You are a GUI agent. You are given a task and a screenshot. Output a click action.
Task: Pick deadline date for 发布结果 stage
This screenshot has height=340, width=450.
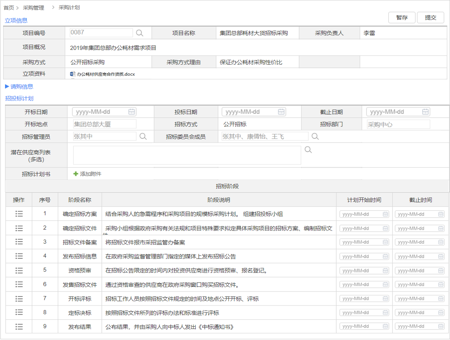[x=420, y=326]
